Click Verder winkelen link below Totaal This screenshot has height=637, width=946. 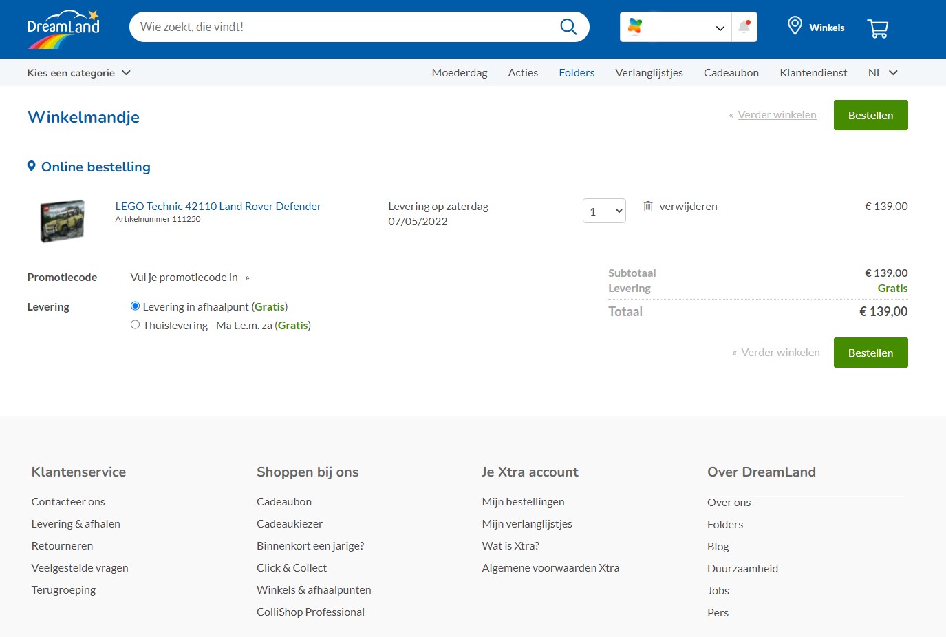click(780, 353)
